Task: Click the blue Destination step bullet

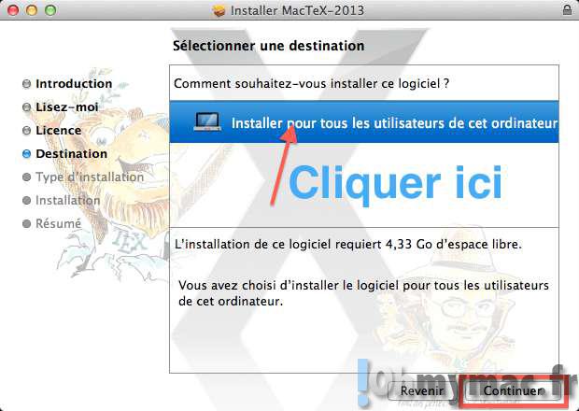Action: point(26,153)
